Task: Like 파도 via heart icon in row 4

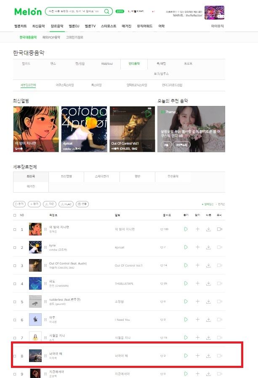Action: 162,283
